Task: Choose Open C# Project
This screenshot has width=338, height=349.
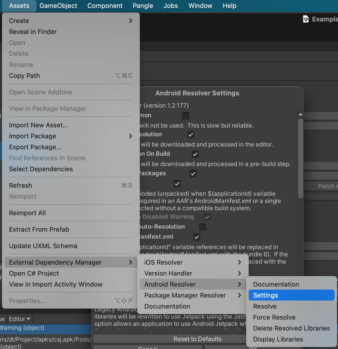Action: pos(71,273)
